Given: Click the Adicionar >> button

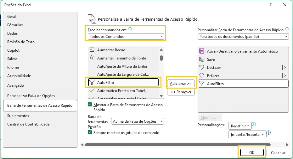Looking at the screenshot, I should click(x=181, y=84).
